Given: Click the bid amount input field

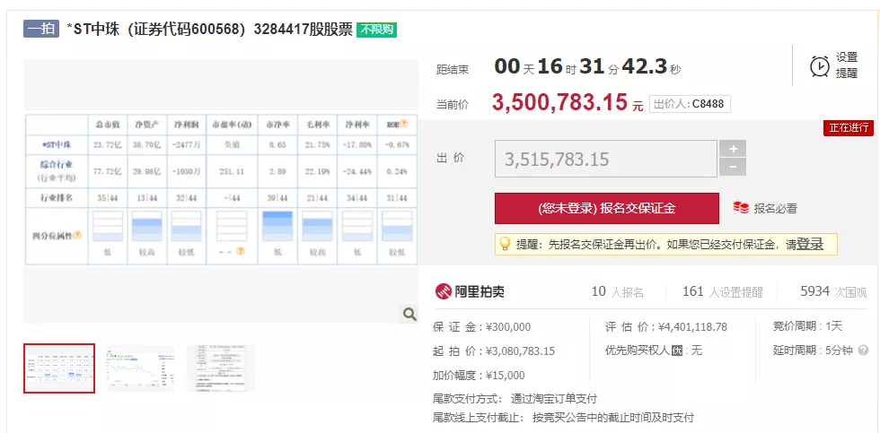Looking at the screenshot, I should click(x=605, y=159).
